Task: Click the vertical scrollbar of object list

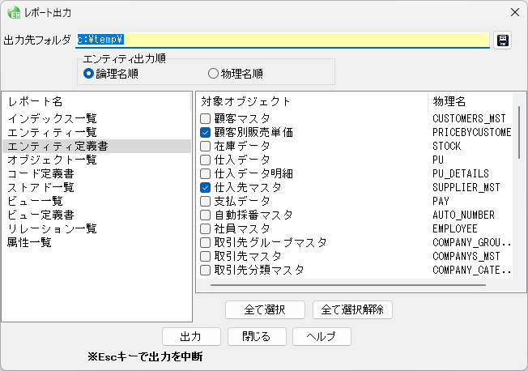Action: pos(519,132)
